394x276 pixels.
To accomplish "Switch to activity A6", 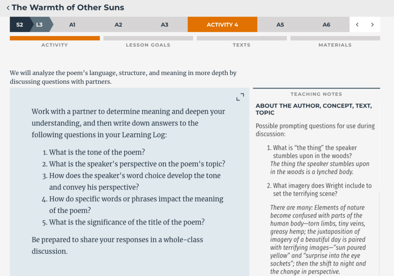I will (326, 25).
